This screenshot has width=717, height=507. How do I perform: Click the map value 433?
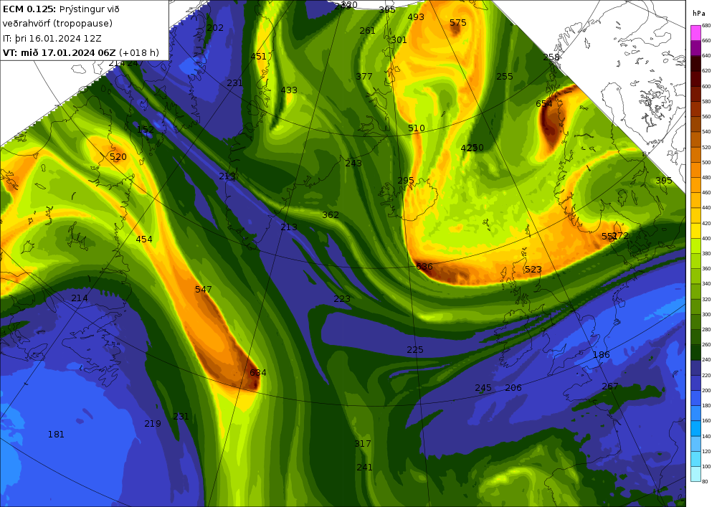point(289,90)
